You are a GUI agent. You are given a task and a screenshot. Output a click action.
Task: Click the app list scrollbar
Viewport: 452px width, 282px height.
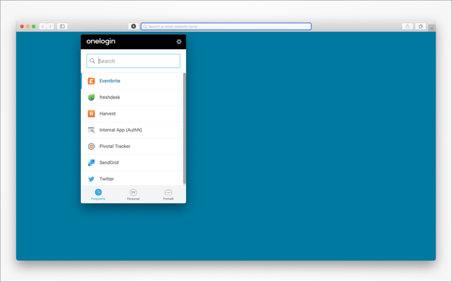tap(185, 129)
